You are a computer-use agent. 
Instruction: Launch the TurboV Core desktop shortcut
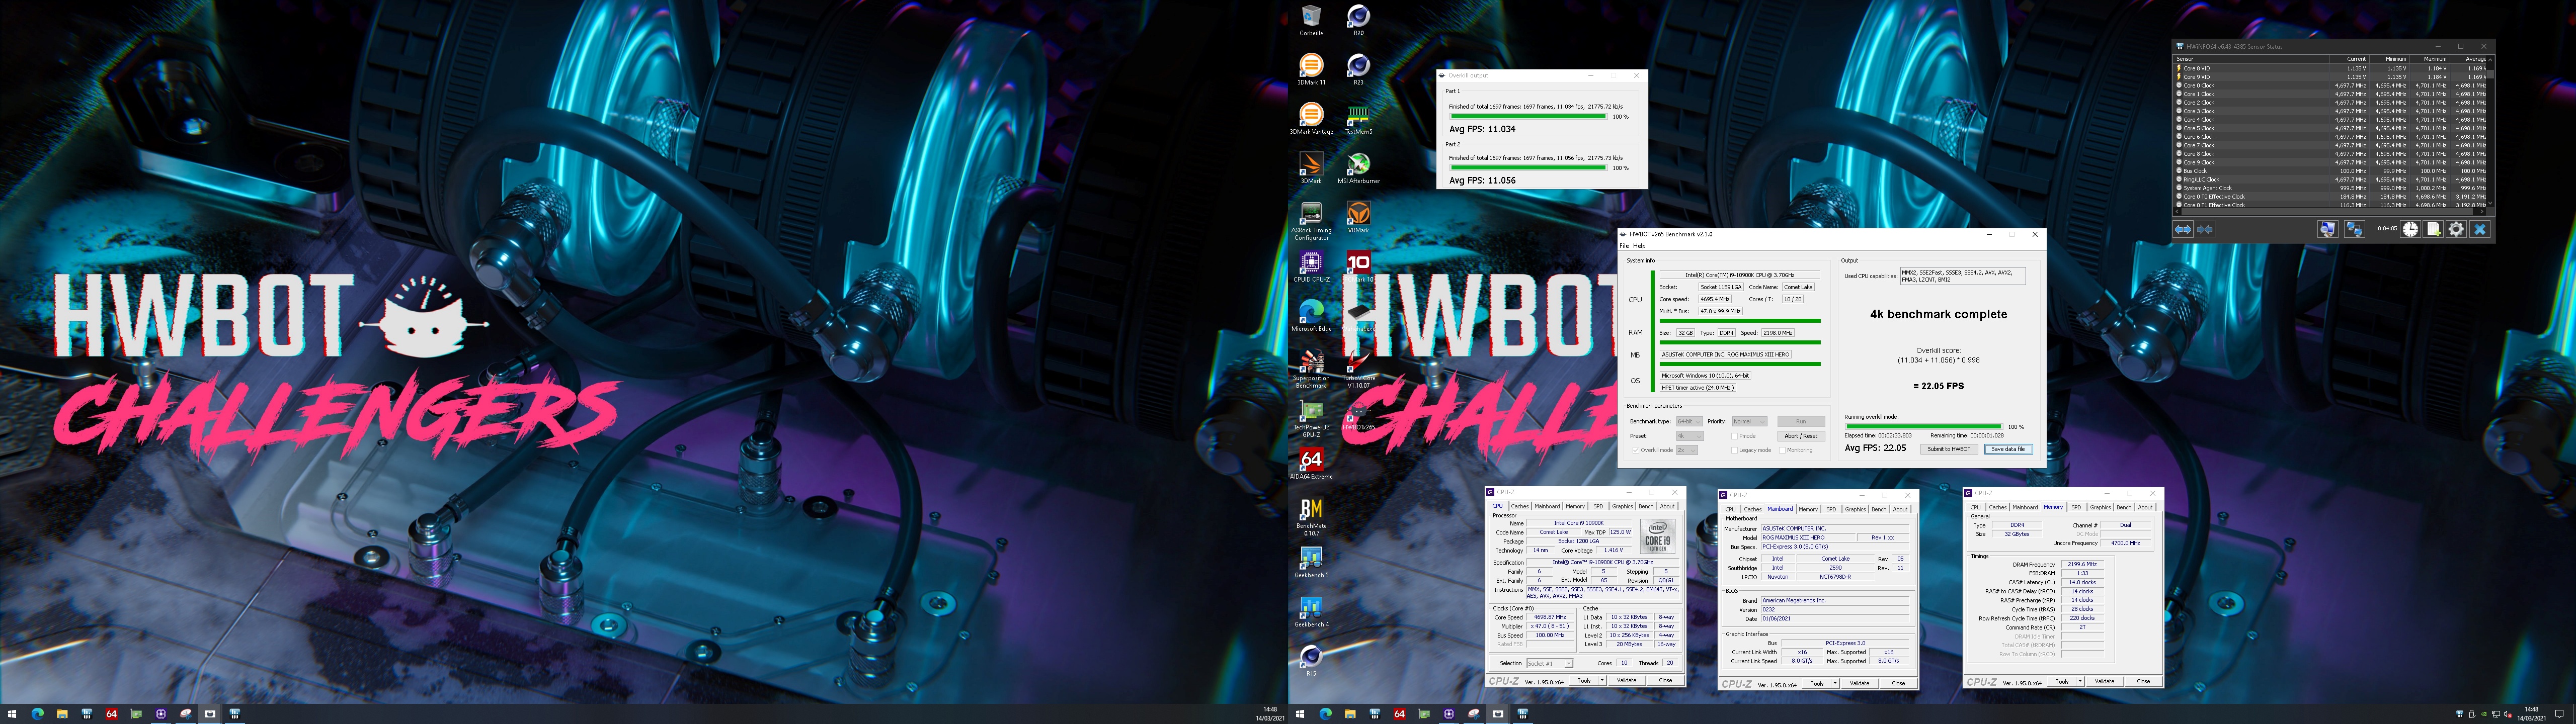tap(1358, 369)
